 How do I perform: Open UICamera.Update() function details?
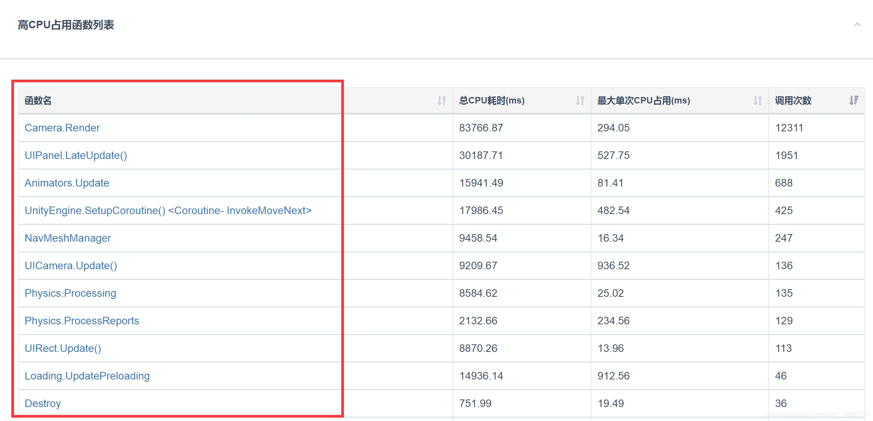[x=71, y=265]
